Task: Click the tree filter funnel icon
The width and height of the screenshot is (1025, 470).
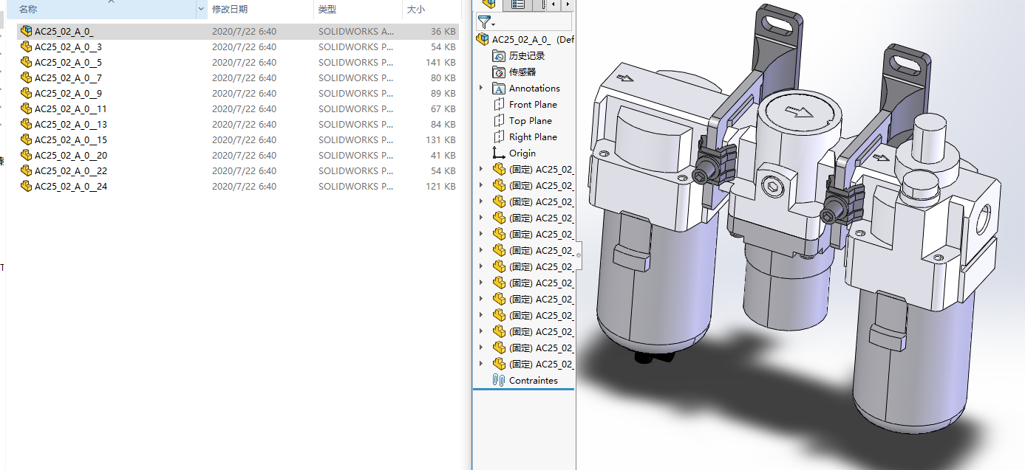Action: (x=485, y=22)
